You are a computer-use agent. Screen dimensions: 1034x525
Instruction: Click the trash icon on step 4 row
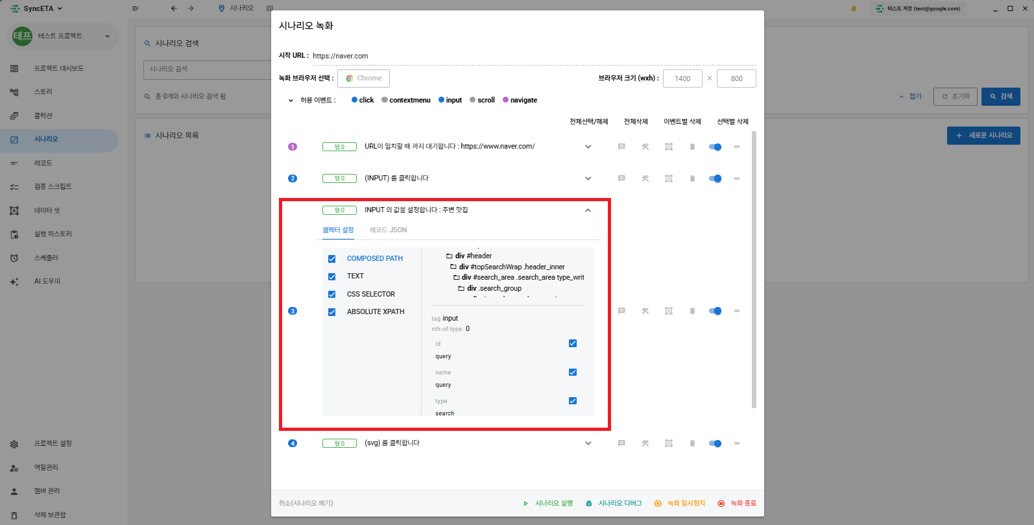click(x=692, y=443)
